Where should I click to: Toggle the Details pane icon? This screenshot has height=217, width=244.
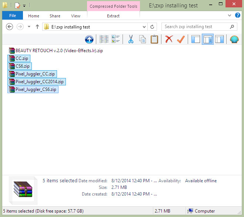pyautogui.click(x=208, y=39)
